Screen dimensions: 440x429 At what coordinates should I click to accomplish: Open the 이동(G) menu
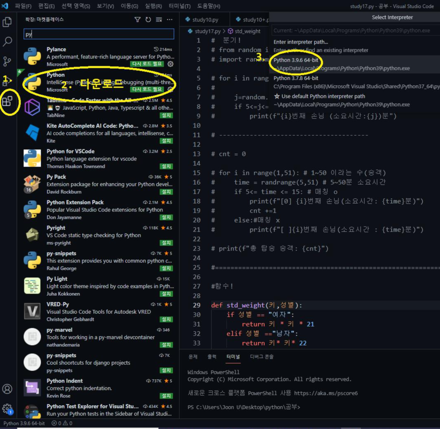point(130,6)
